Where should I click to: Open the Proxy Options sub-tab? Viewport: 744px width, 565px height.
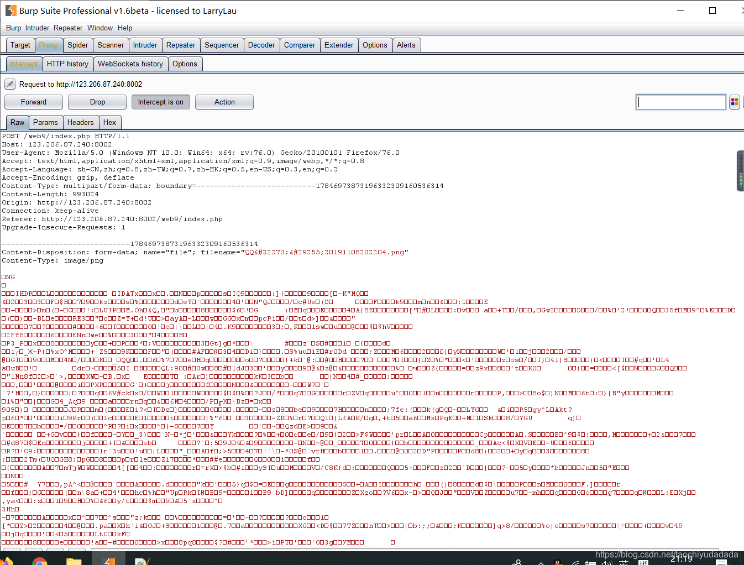(x=185, y=64)
